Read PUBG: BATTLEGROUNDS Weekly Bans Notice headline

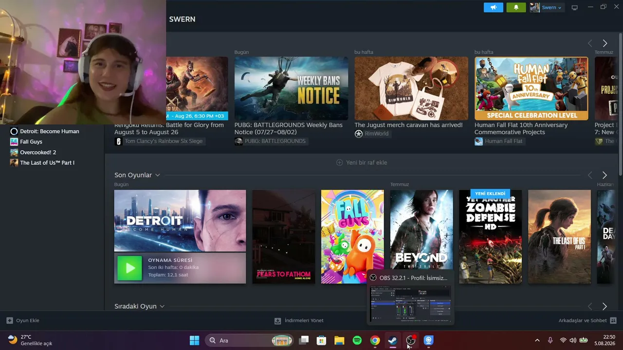coord(289,128)
